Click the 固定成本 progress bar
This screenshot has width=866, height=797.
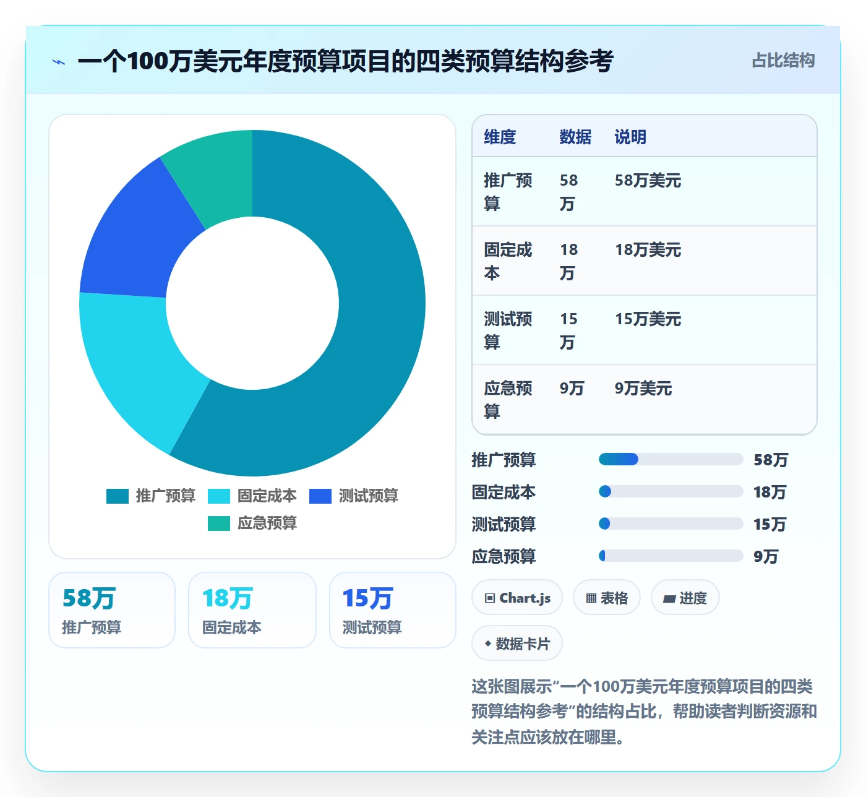coord(671,491)
